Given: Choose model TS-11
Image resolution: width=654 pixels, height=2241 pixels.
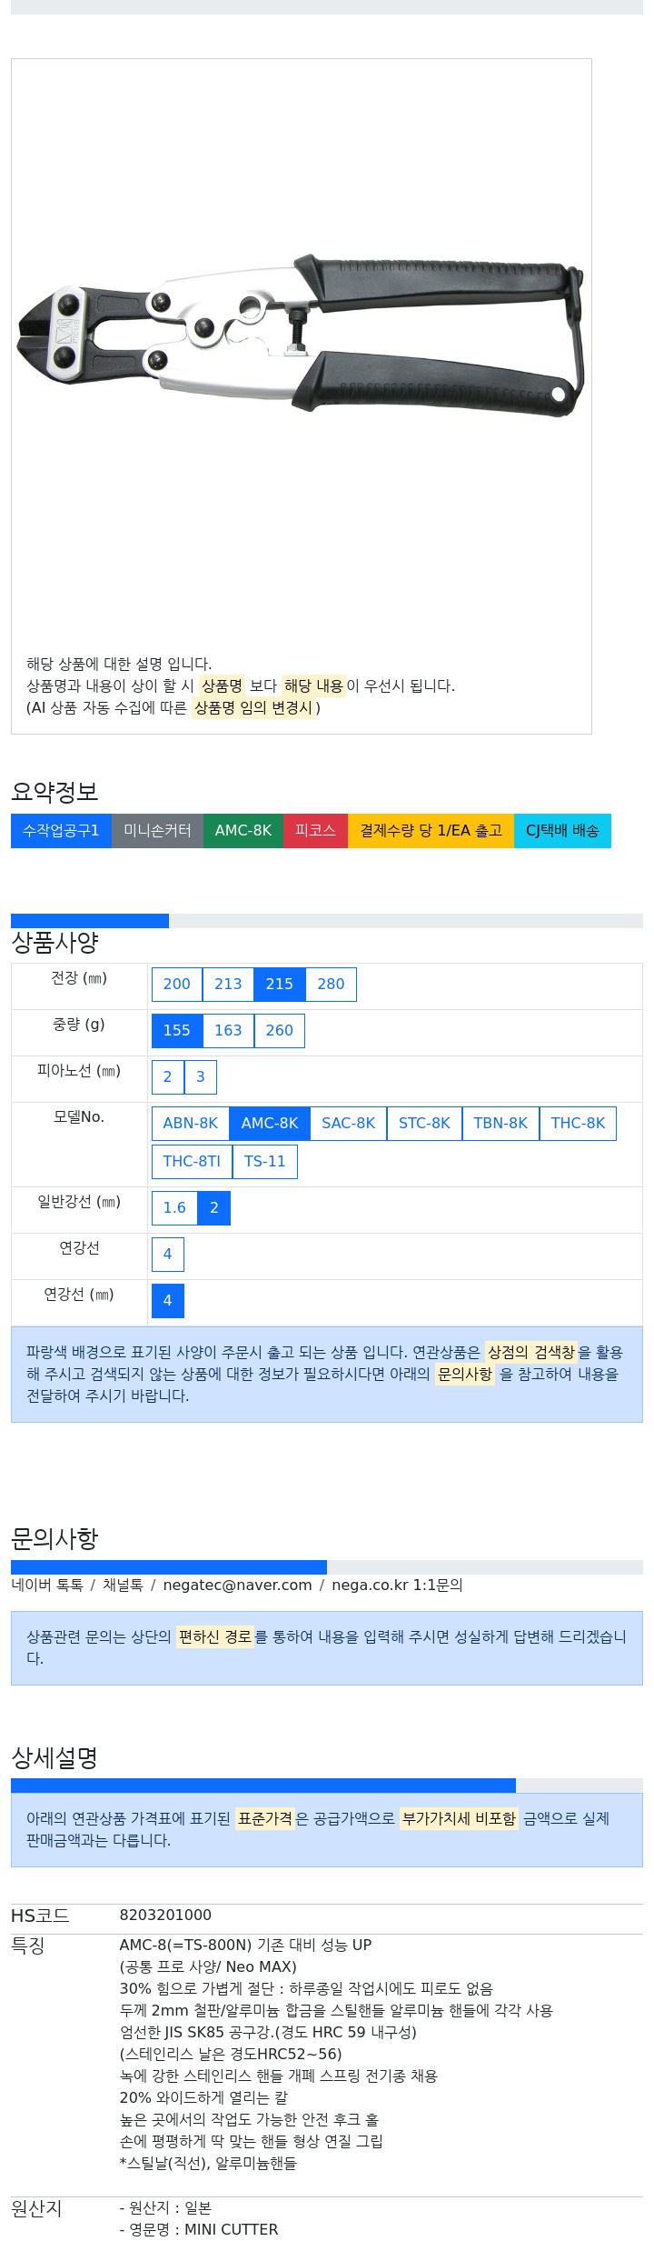Looking at the screenshot, I should pyautogui.click(x=264, y=1162).
